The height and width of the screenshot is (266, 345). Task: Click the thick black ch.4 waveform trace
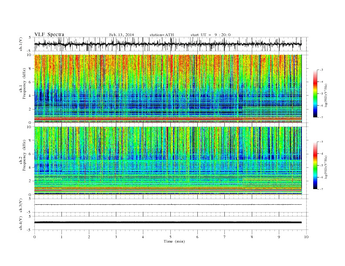click(168, 223)
